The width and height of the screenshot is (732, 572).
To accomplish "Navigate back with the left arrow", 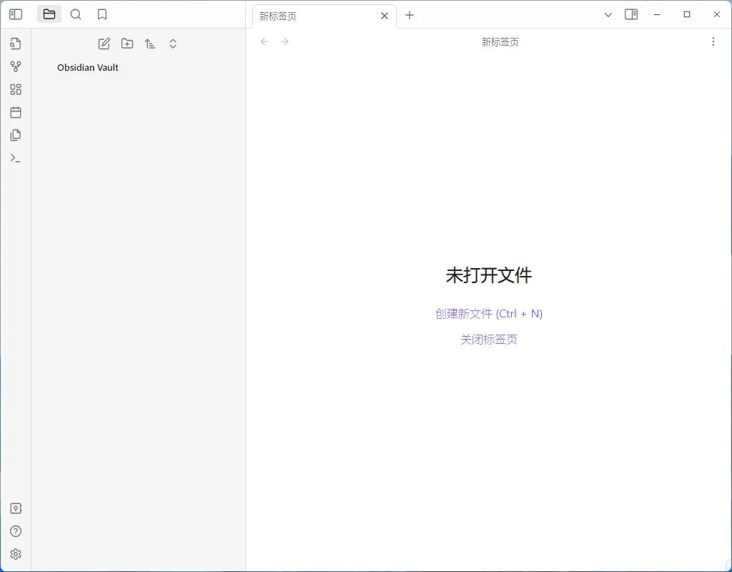I will pyautogui.click(x=264, y=41).
